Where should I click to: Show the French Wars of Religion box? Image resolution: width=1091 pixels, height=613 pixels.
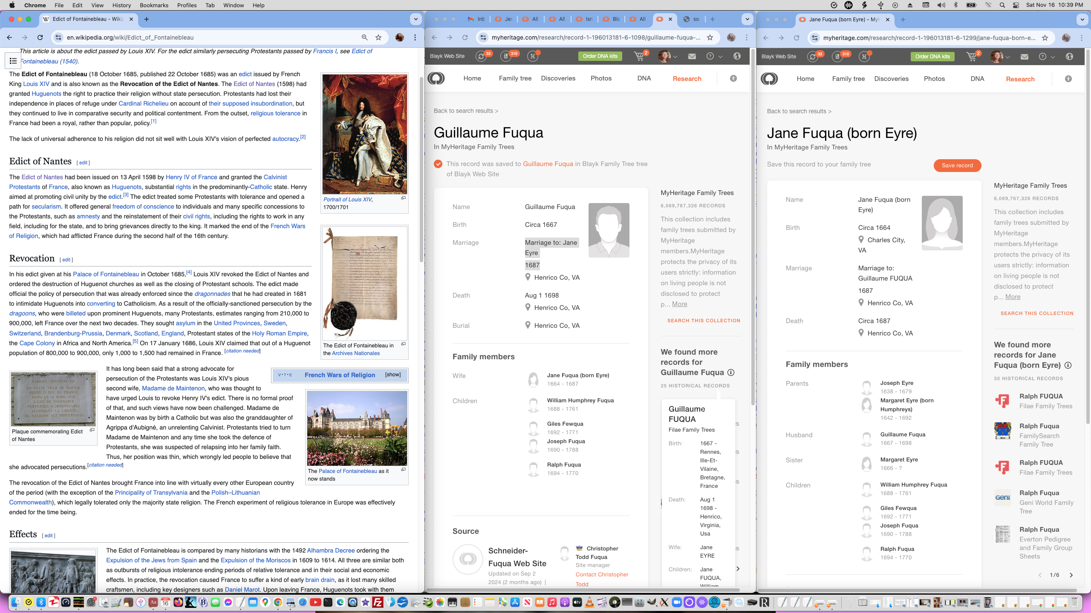(x=393, y=375)
